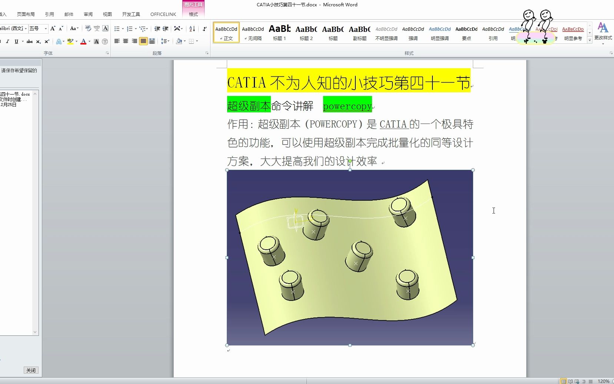Screen dimensions: 614x384
Task: Apply superscript formatting
Action: [47, 42]
